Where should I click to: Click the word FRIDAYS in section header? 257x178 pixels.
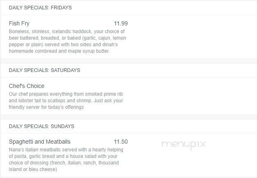[x=61, y=8]
